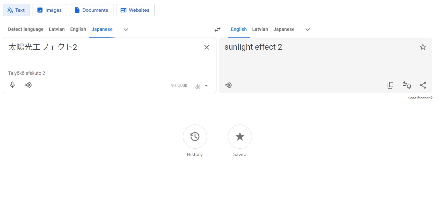Play audio of the English translation
This screenshot has width=445, height=200.
point(229,85)
